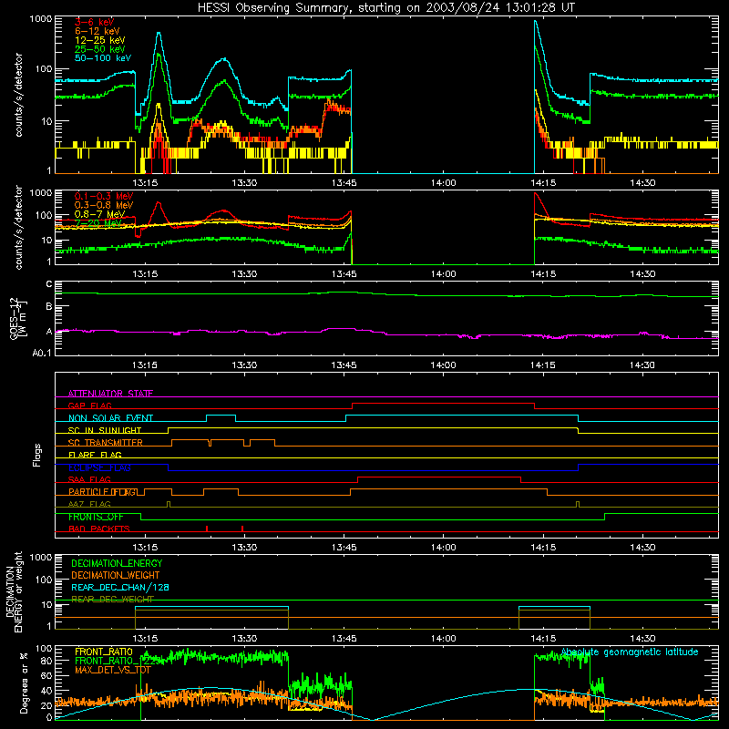The width and height of the screenshot is (729, 729).
Task: Select the GAP_FLAG label
Action: click(89, 406)
